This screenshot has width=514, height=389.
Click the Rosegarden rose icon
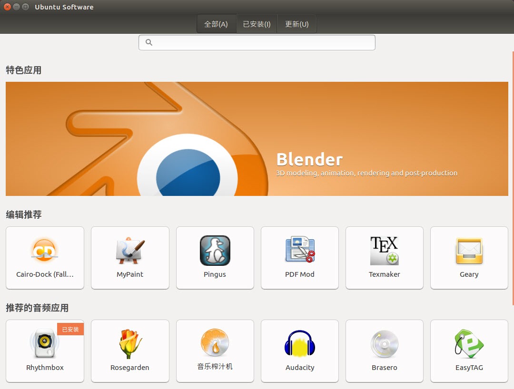(130, 343)
